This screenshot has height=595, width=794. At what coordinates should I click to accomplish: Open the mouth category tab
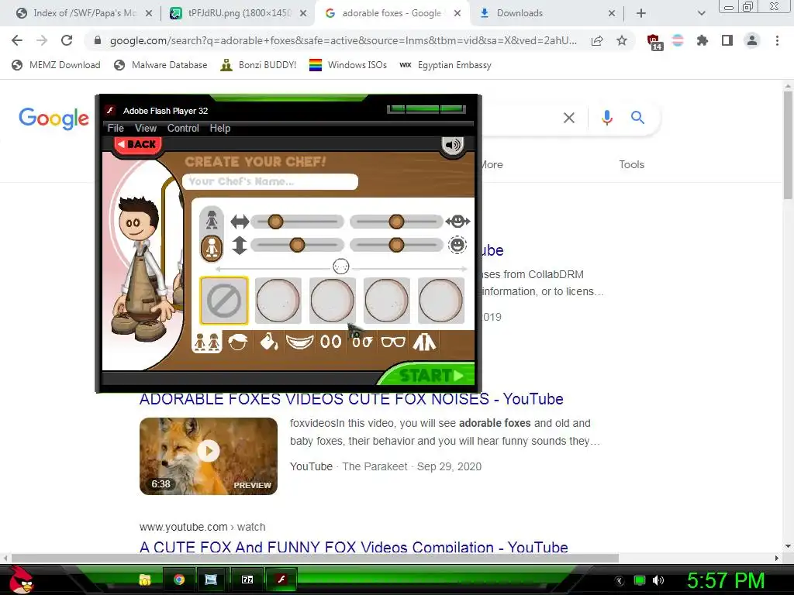pos(299,342)
